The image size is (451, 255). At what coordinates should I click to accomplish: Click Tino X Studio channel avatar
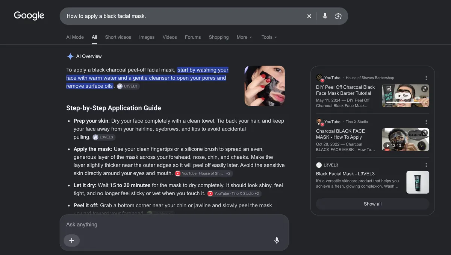[x=320, y=122]
